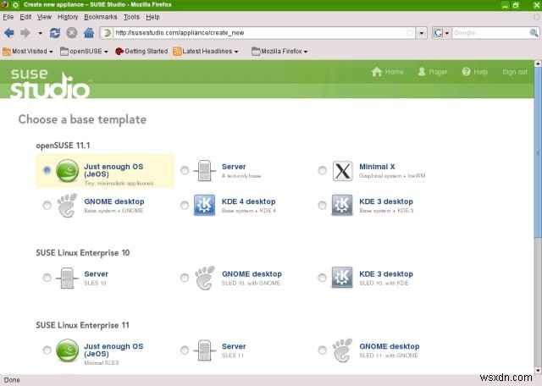This screenshot has width=542, height=386.
Task: Select SLED 10 GNOME desktop radio
Action: [185, 278]
